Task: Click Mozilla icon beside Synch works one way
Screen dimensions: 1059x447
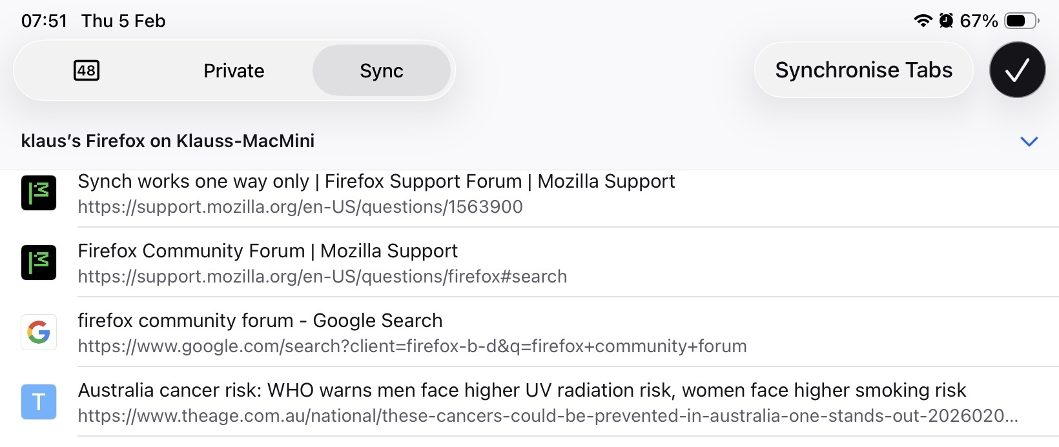Action: click(x=39, y=194)
